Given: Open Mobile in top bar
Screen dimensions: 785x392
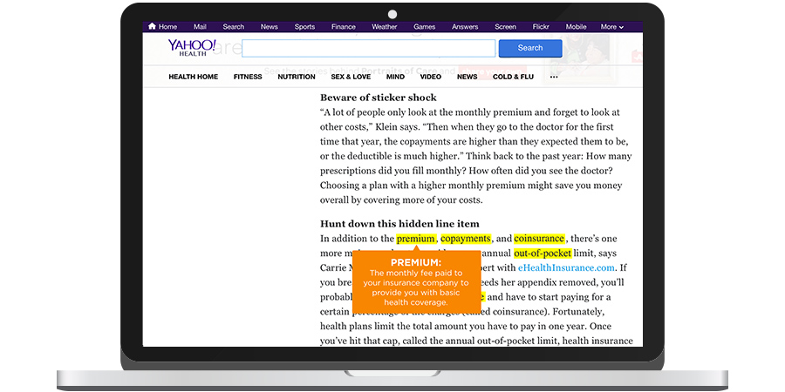Looking at the screenshot, I should [576, 26].
